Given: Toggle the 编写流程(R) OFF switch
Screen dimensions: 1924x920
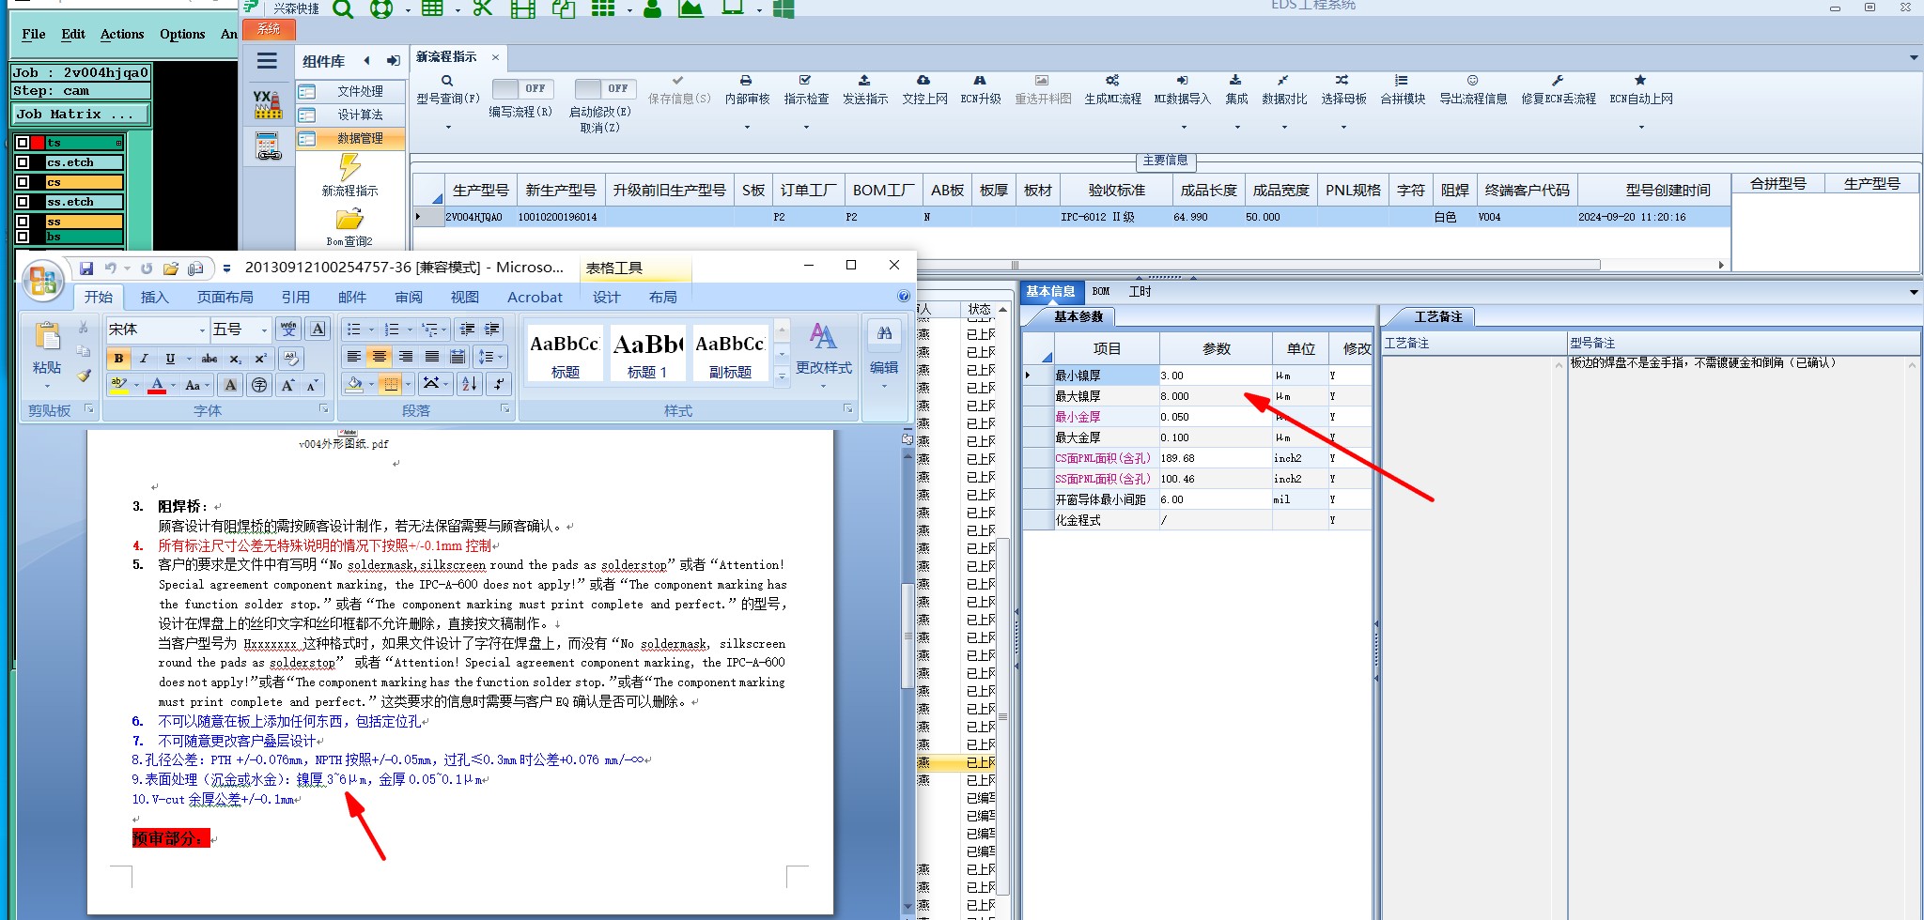Looking at the screenshot, I should (x=522, y=88).
